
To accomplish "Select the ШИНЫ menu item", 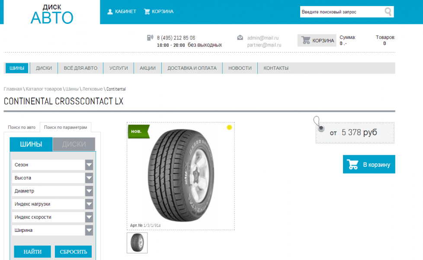I will (x=17, y=68).
